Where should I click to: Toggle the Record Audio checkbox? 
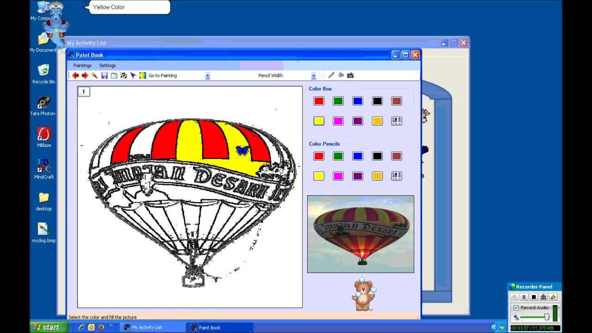pos(516,308)
